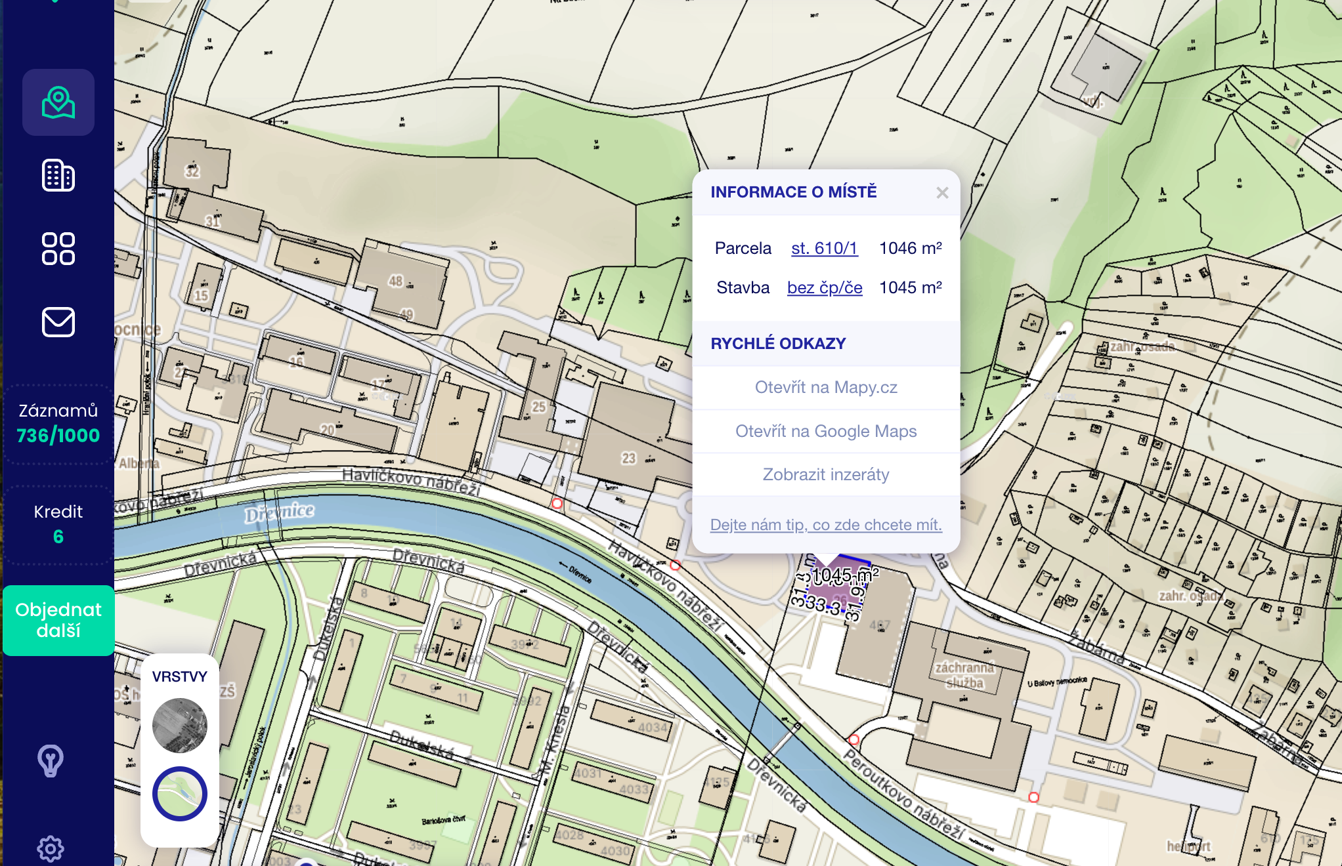
Task: Switch to aerial photo layer
Action: tap(179, 725)
